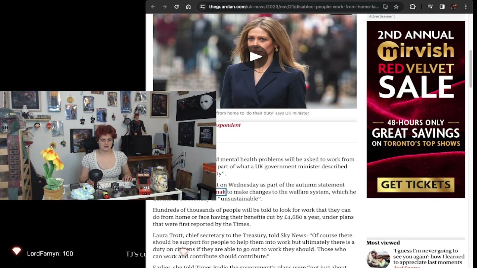Click the install app icon in address bar
The height and width of the screenshot is (268, 477).
[386, 7]
